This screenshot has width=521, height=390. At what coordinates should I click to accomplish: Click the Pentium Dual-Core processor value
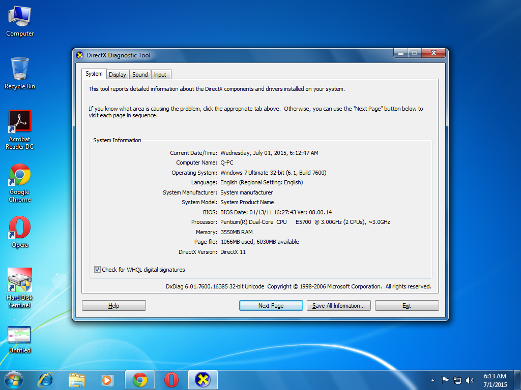(x=305, y=222)
